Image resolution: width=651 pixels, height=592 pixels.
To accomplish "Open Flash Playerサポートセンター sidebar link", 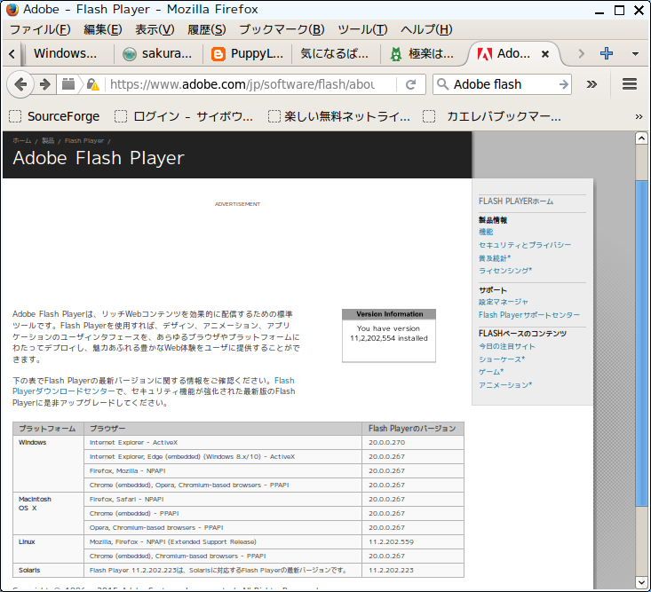I will pos(529,315).
